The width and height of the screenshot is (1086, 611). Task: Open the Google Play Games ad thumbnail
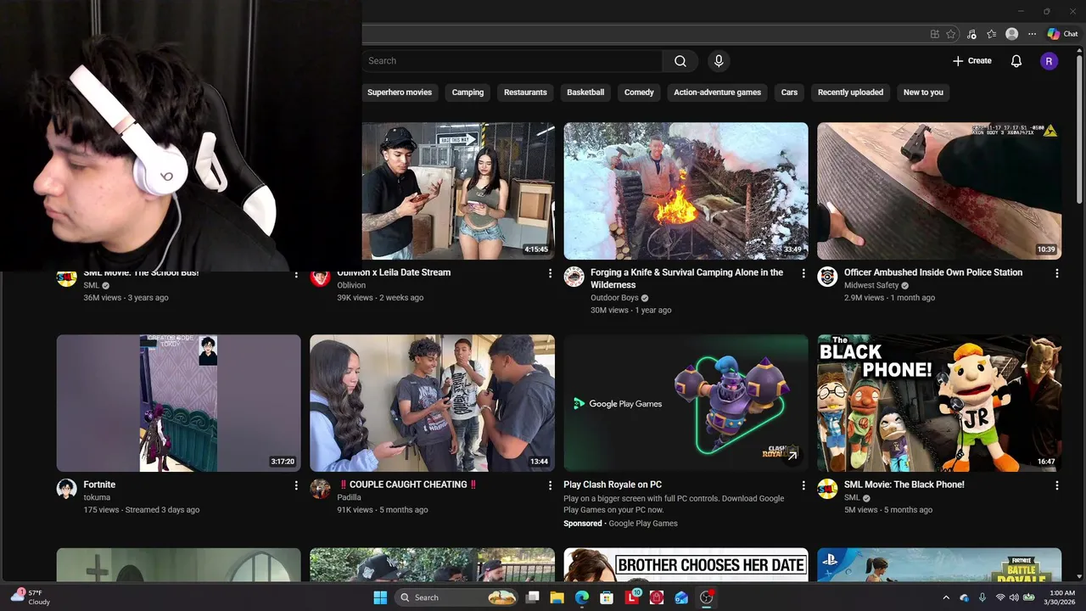[686, 403]
